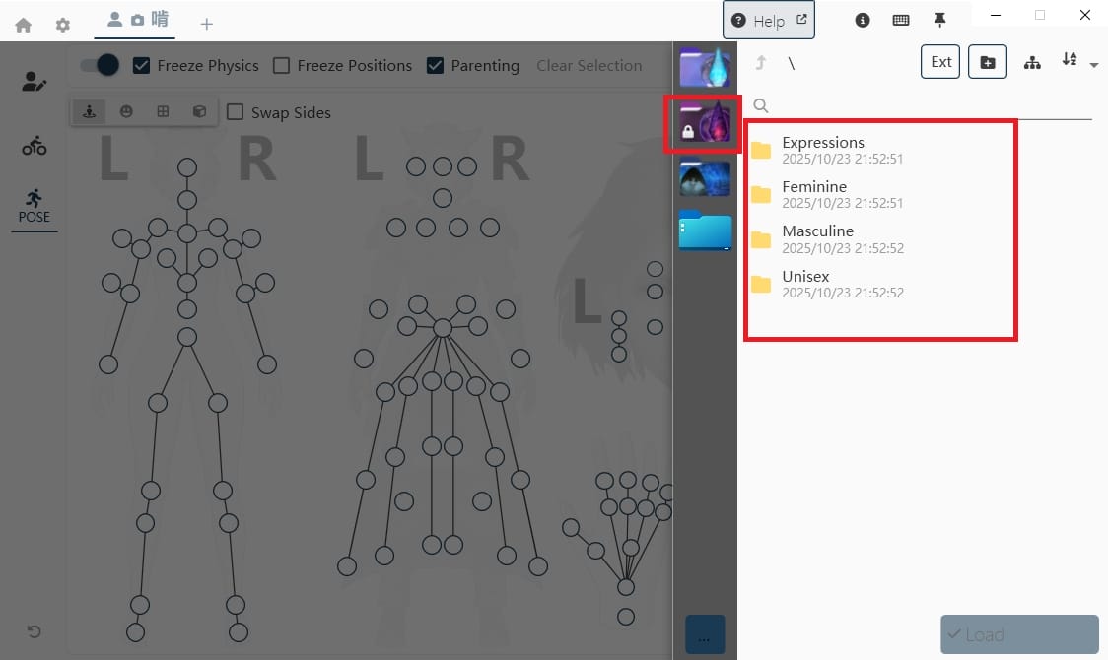Viewport: 1108px width, 660px height.
Task: Click the three-dots more button
Action: point(705,633)
